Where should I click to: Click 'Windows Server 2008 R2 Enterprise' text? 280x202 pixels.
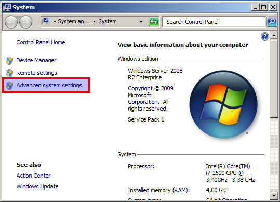tap(155, 74)
